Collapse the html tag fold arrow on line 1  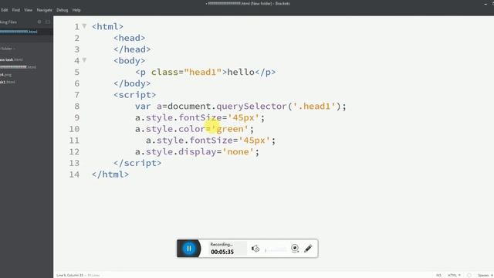(x=84, y=26)
